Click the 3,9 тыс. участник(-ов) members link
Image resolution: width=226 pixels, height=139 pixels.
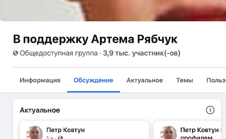[141, 53]
